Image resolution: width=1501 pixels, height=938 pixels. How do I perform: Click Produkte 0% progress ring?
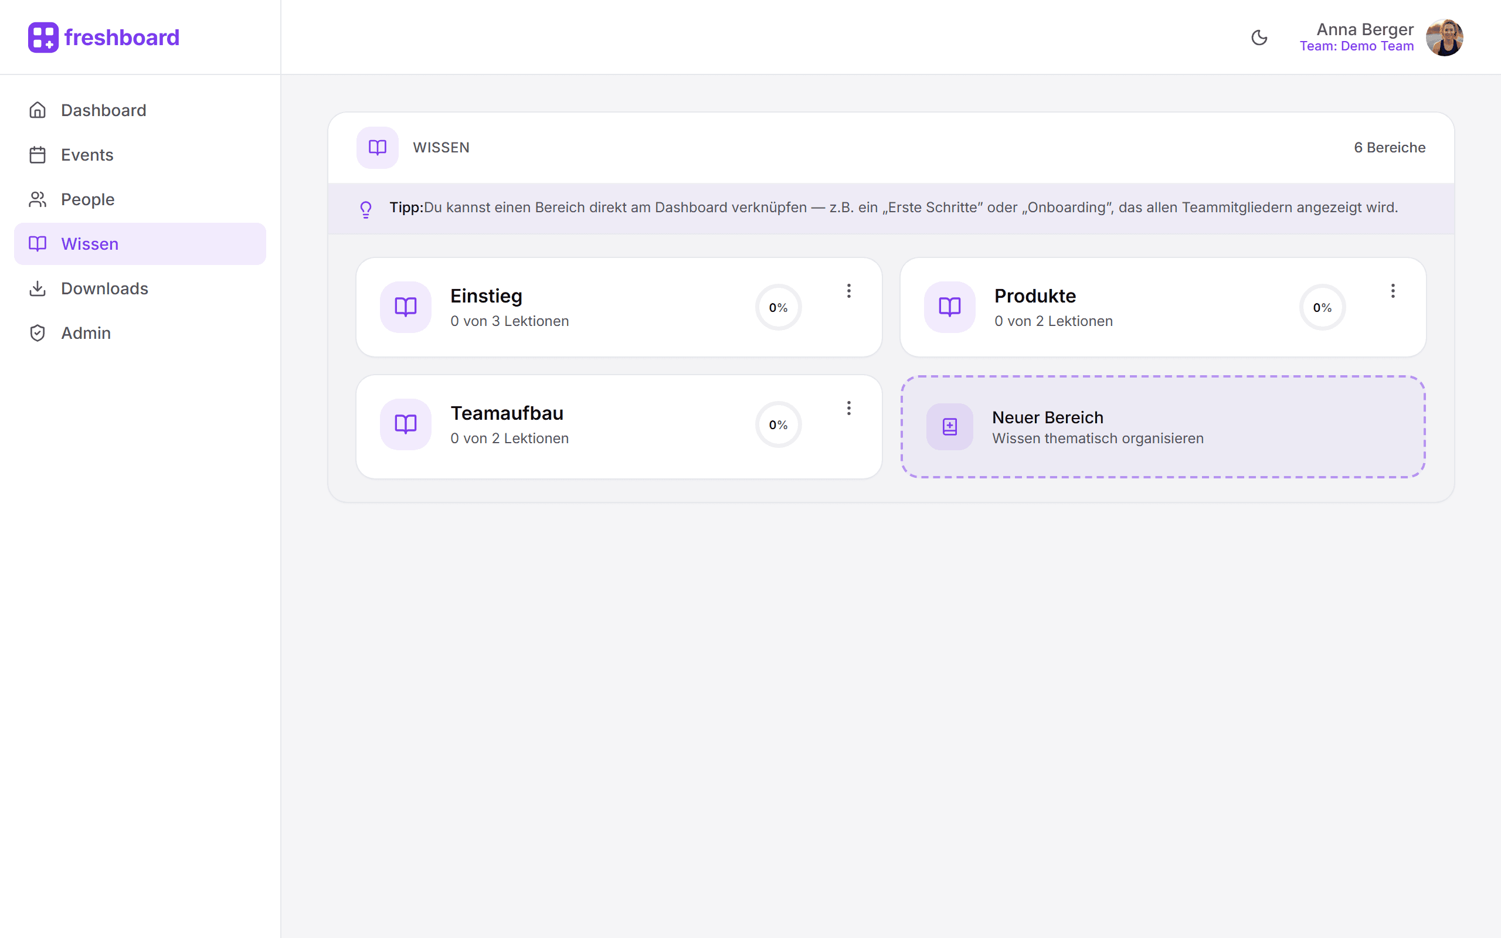click(x=1322, y=307)
